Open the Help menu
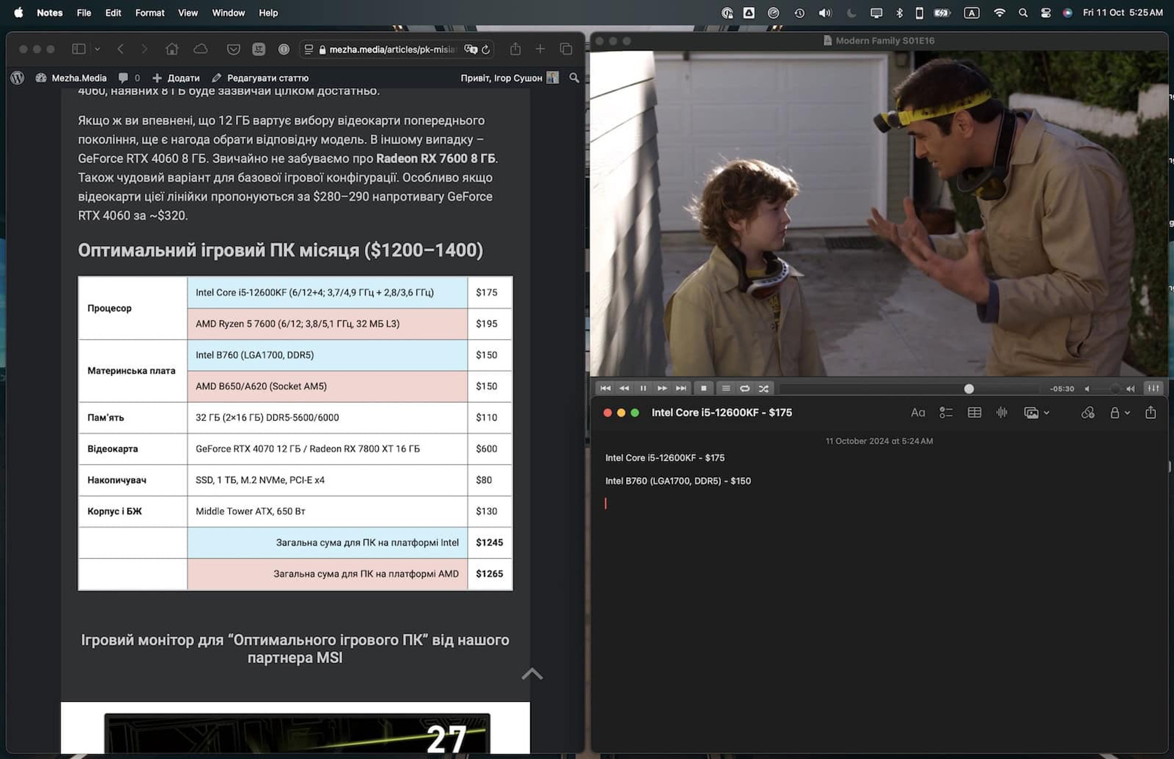Viewport: 1174px width, 759px height. tap(268, 12)
